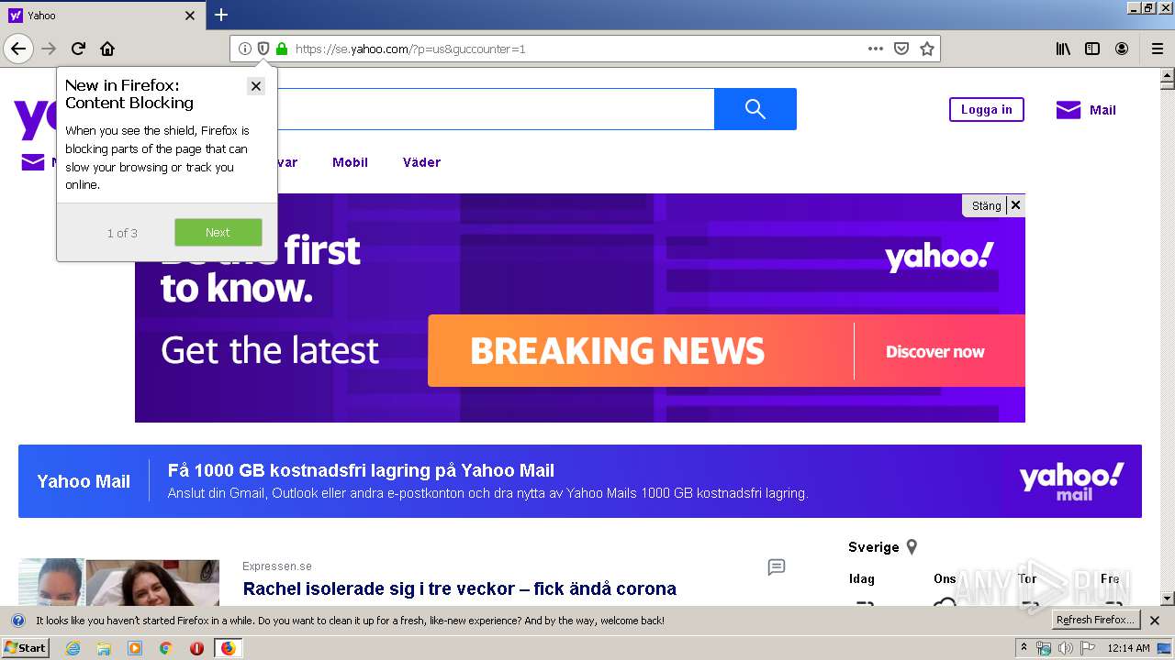Open a new tab with plus button
1175x660 pixels.
click(221, 15)
